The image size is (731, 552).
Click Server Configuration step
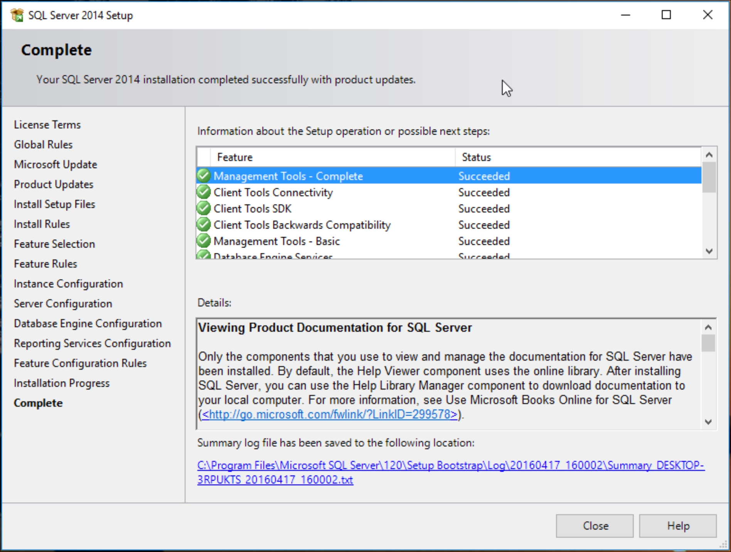(x=63, y=304)
